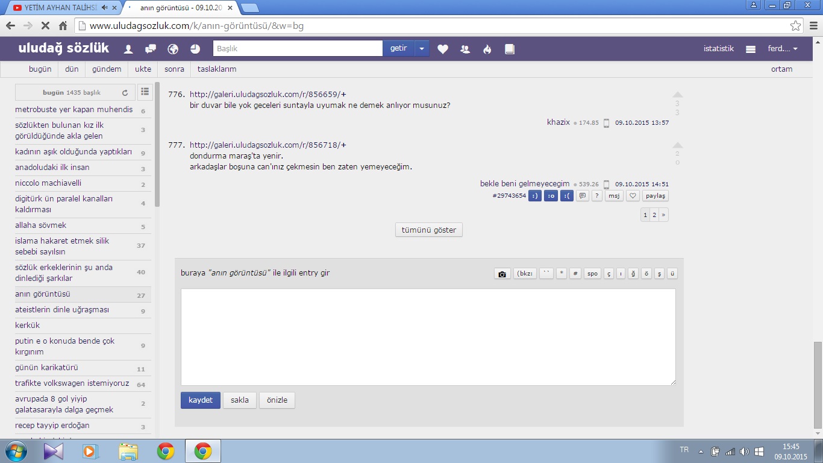Open galeri link 856659 in entry 776
The height and width of the screenshot is (463, 823).
268,94
